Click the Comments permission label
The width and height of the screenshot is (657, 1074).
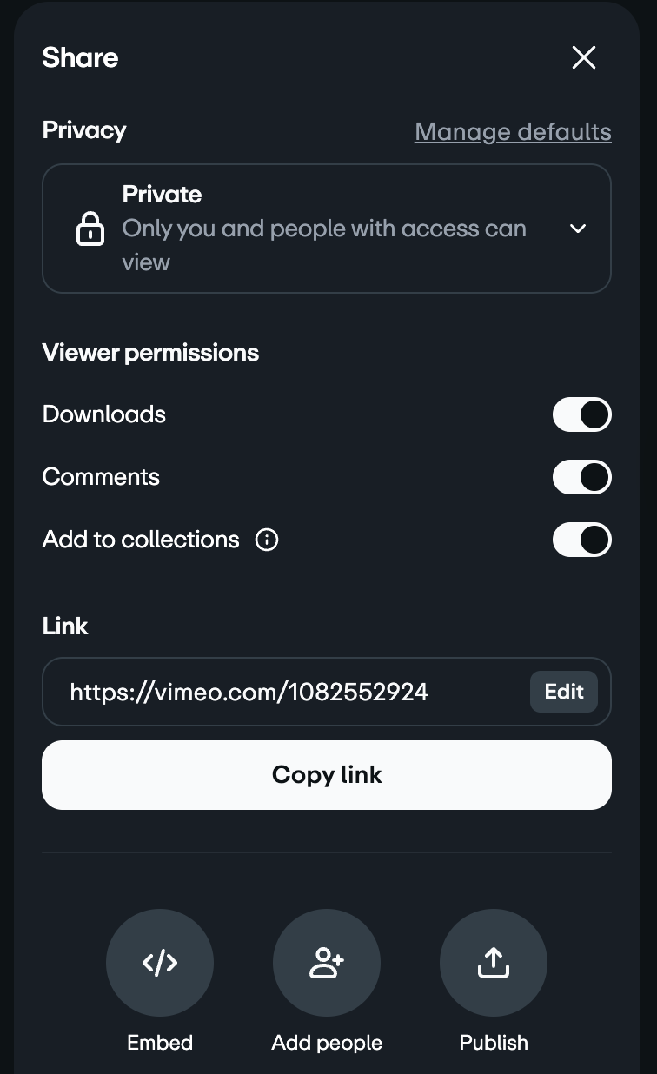[x=101, y=477]
